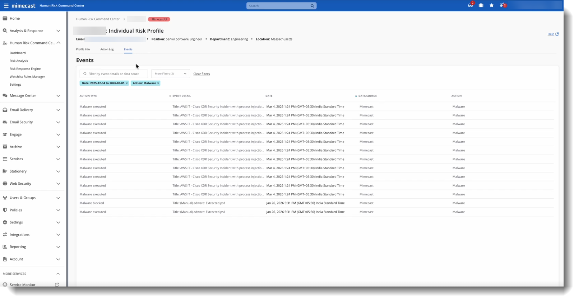The image size is (574, 298).
Task: Open the hamburger navigation menu
Action: [6, 6]
